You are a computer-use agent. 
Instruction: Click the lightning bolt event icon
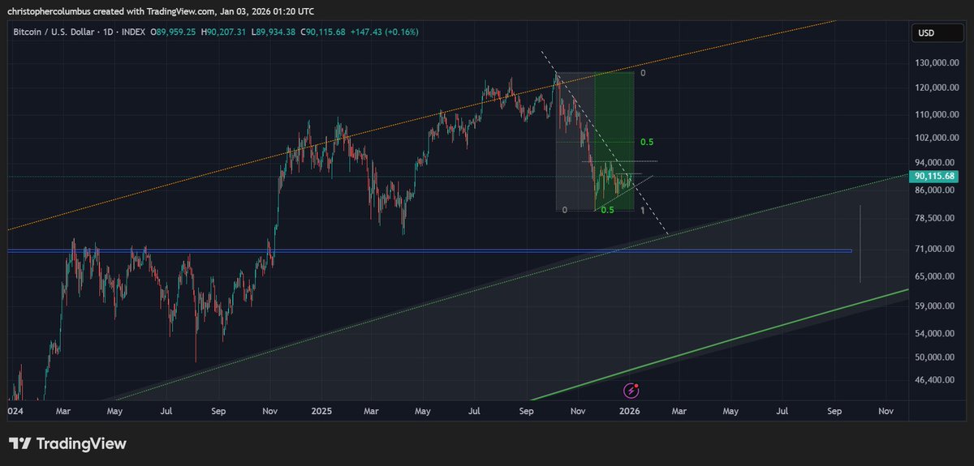coord(632,391)
